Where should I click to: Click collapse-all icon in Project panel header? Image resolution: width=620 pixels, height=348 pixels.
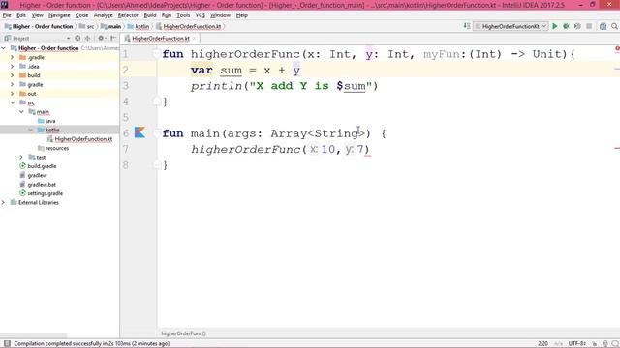tap(88, 39)
